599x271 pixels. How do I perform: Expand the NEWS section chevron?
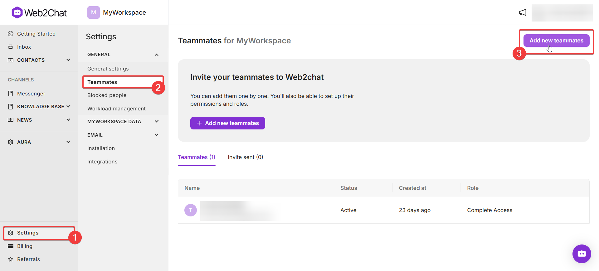tap(68, 120)
